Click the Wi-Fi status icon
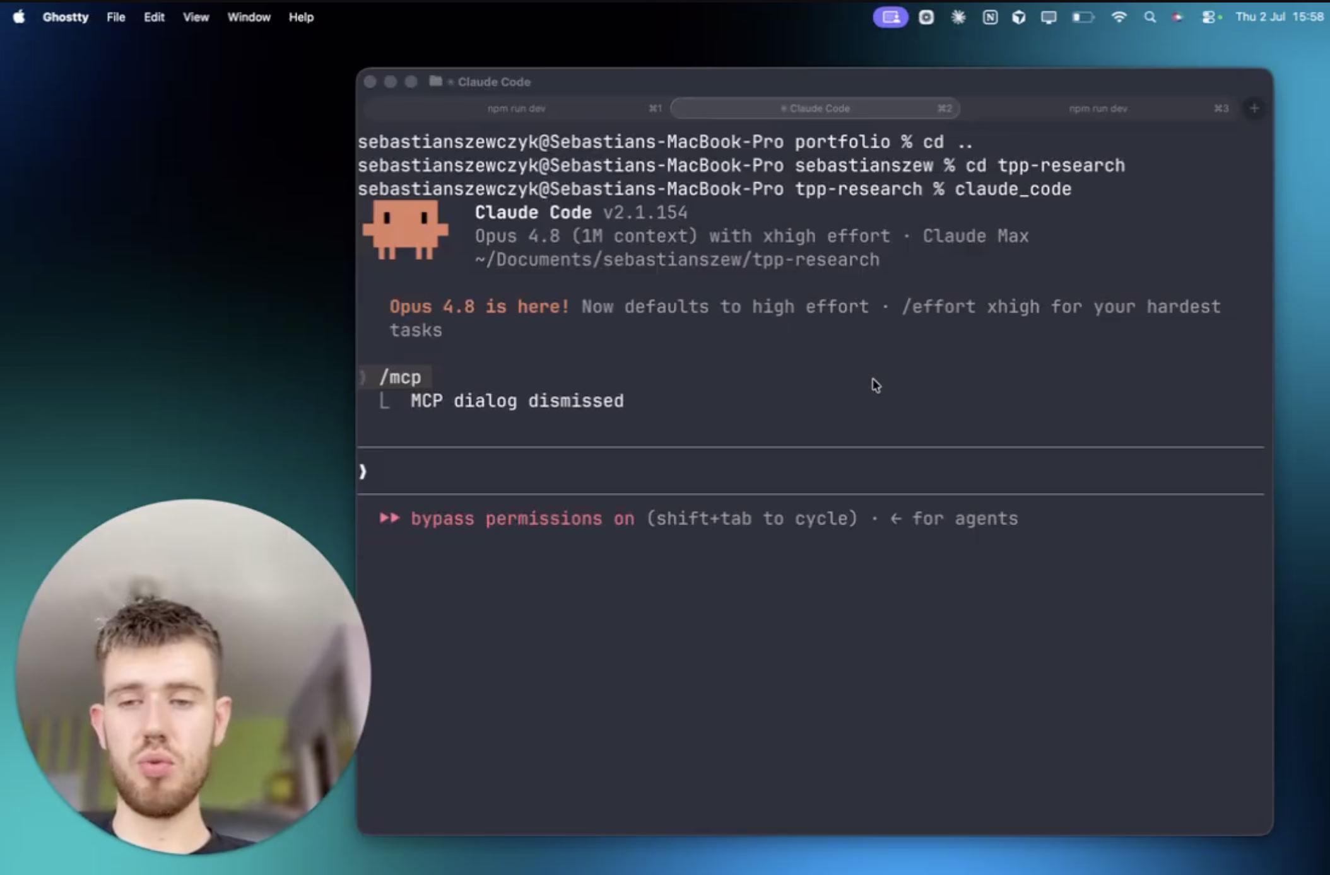 coord(1119,17)
